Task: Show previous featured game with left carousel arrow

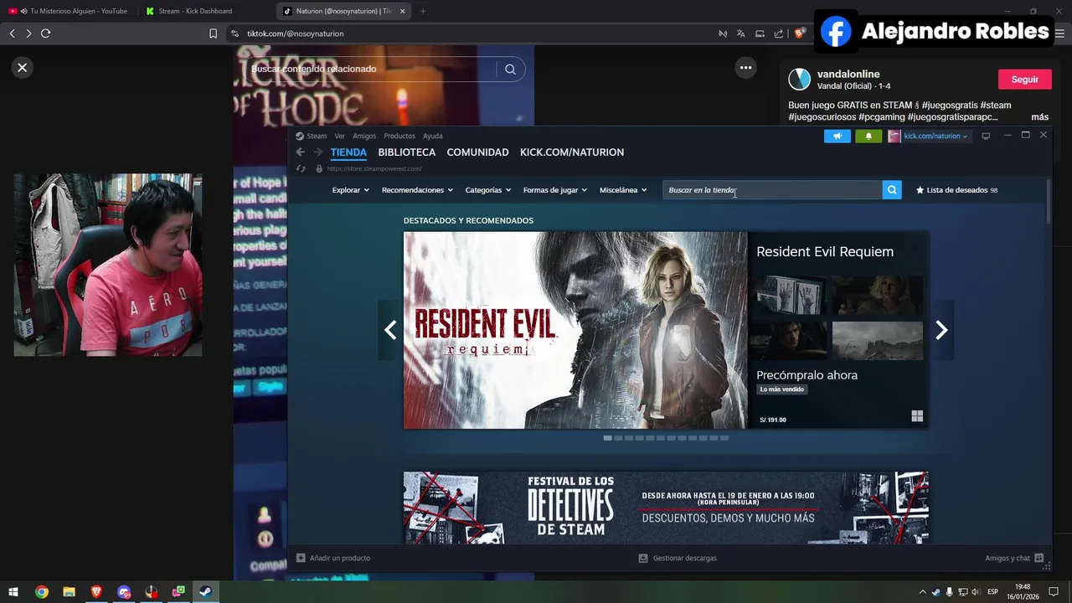Action: point(390,330)
